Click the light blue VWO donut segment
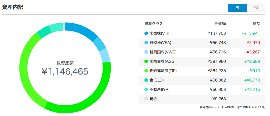The image size is (270, 116). [x=105, y=56]
